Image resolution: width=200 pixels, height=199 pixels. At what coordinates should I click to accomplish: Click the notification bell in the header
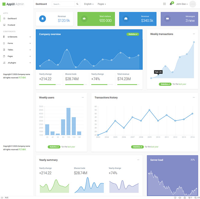click(171, 4)
